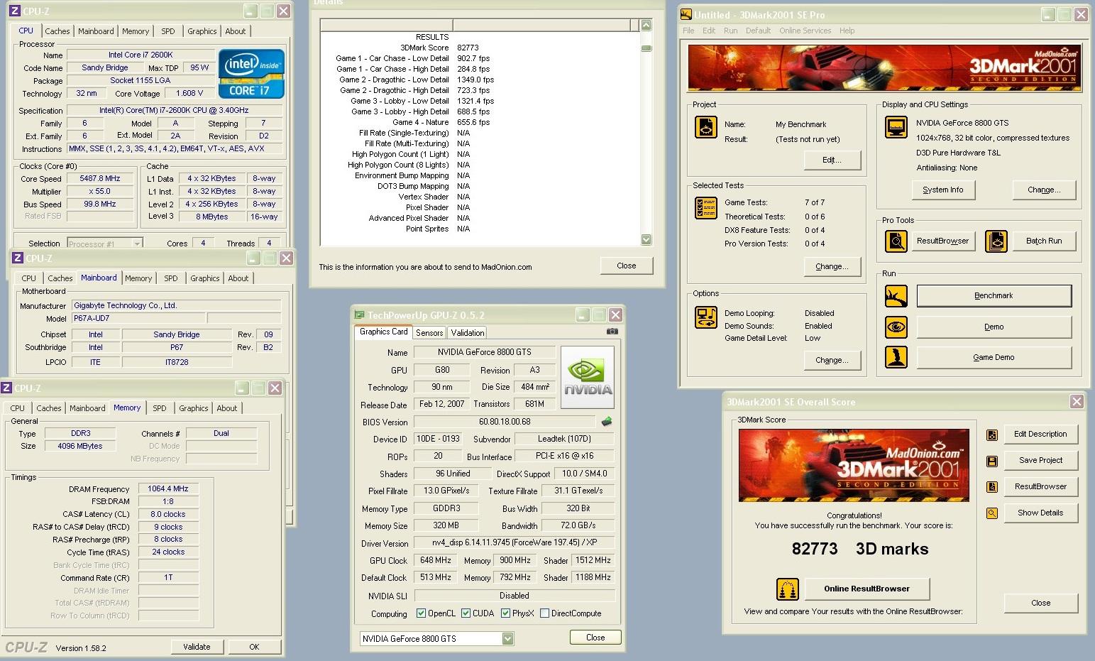Click the Edit... button under Project
Screen dimensions: 1095x661
pyautogui.click(x=832, y=160)
